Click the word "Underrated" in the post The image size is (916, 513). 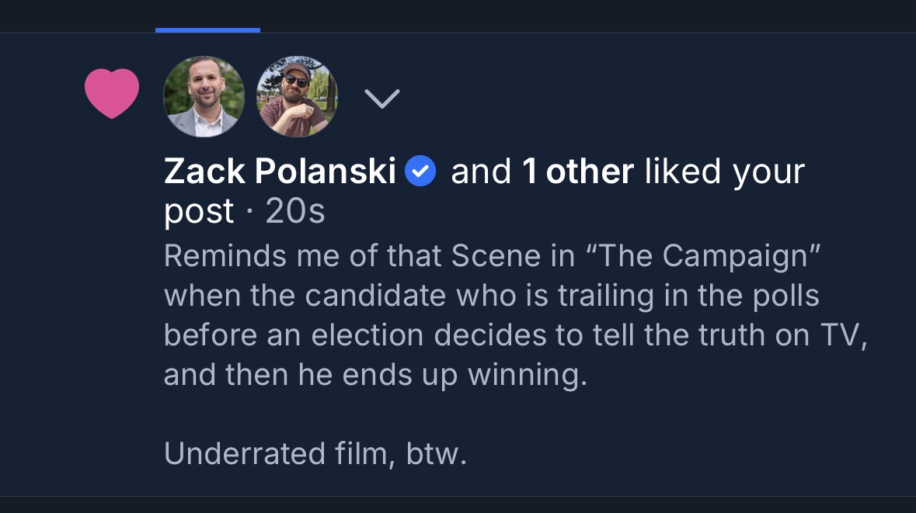(x=244, y=453)
